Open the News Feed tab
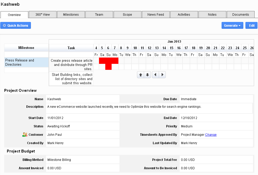This screenshot has height=175, width=258. click(156, 15)
